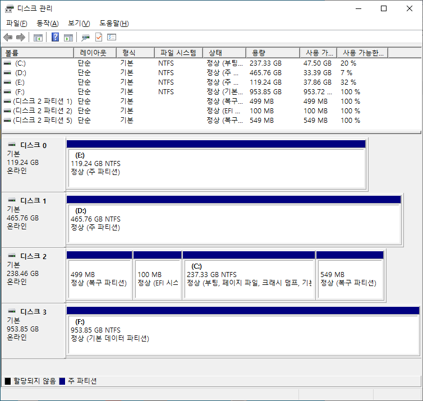Open Help with the blue question mark icon
This screenshot has height=401, width=423.
[x=55, y=37]
